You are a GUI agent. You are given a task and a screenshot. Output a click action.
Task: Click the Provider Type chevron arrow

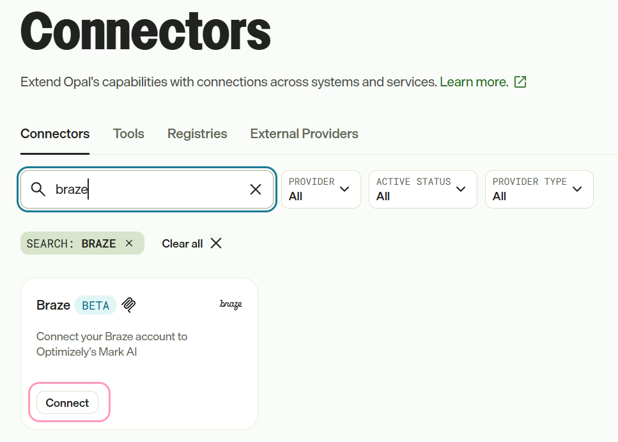[577, 189]
